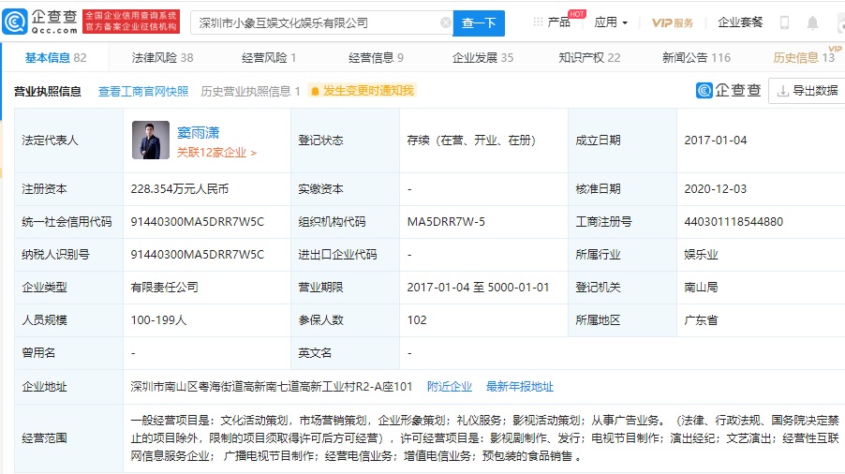This screenshot has height=474, width=845.
Task: Click the 企查查 watermark logo above table
Action: coord(728,91)
